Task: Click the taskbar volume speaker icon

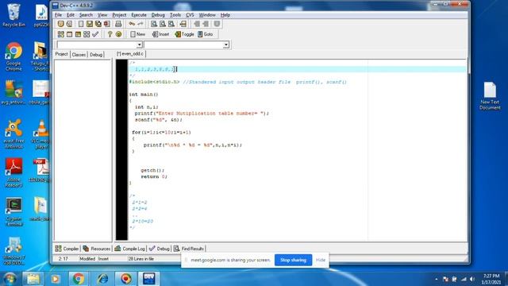Action: [x=472, y=279]
